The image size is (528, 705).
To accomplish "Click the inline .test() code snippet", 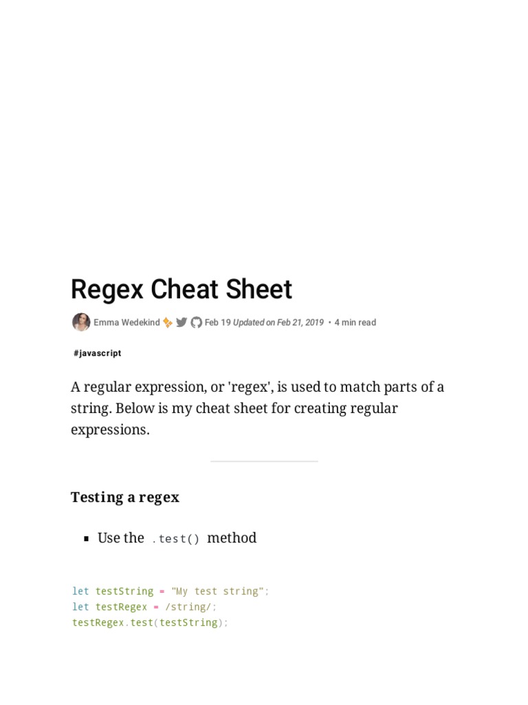I will (175, 539).
